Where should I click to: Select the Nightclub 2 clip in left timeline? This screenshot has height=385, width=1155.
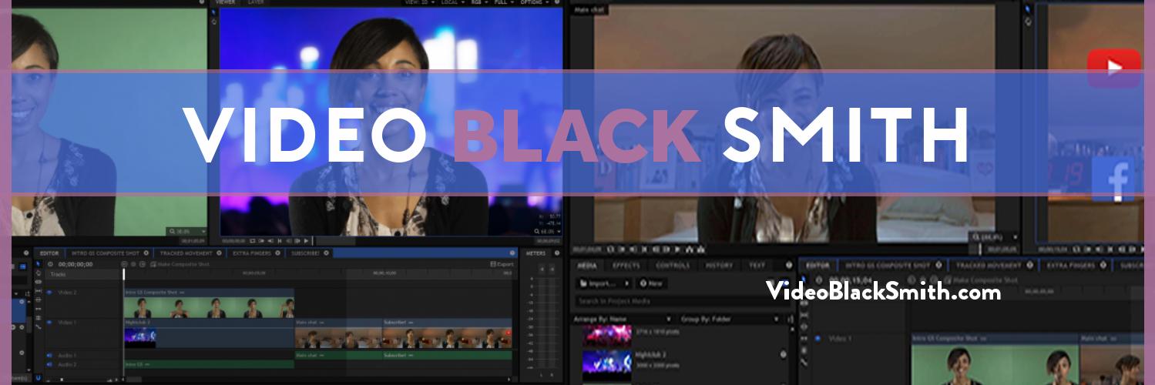click(x=209, y=333)
